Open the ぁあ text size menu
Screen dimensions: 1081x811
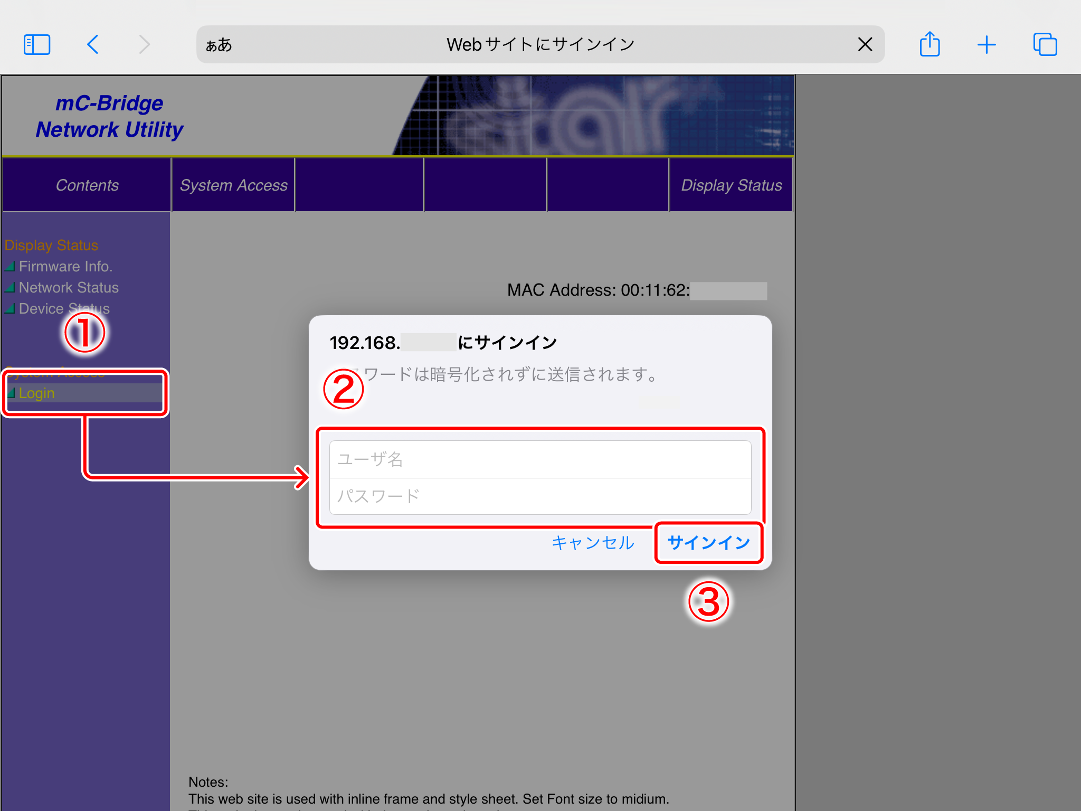219,45
